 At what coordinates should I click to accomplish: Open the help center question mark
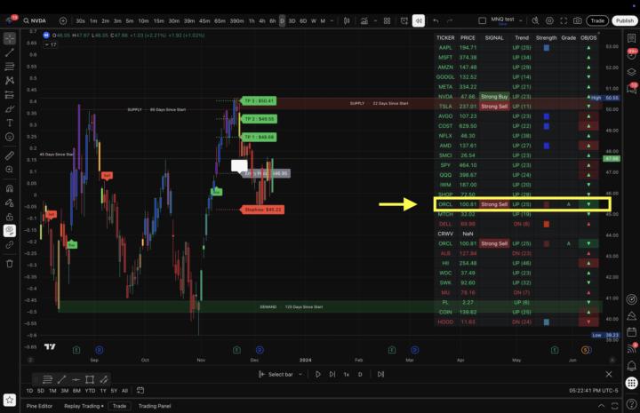pyautogui.click(x=631, y=404)
